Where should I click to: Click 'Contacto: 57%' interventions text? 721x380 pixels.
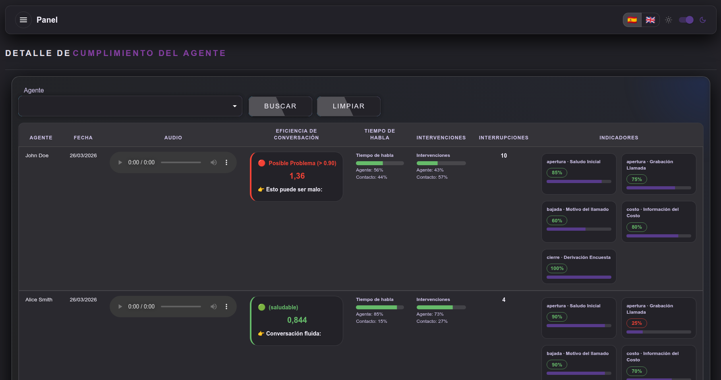(432, 177)
